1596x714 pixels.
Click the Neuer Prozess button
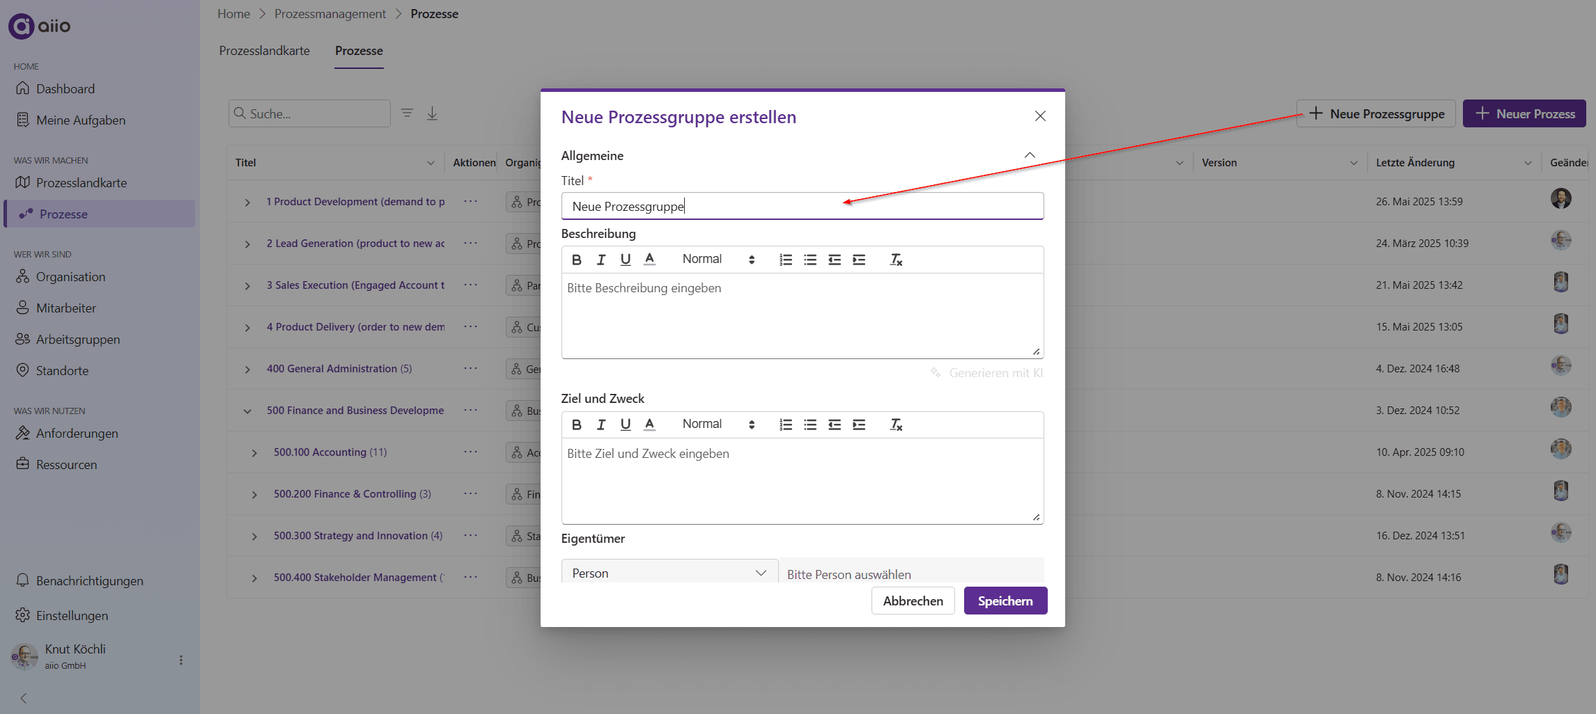click(x=1524, y=113)
